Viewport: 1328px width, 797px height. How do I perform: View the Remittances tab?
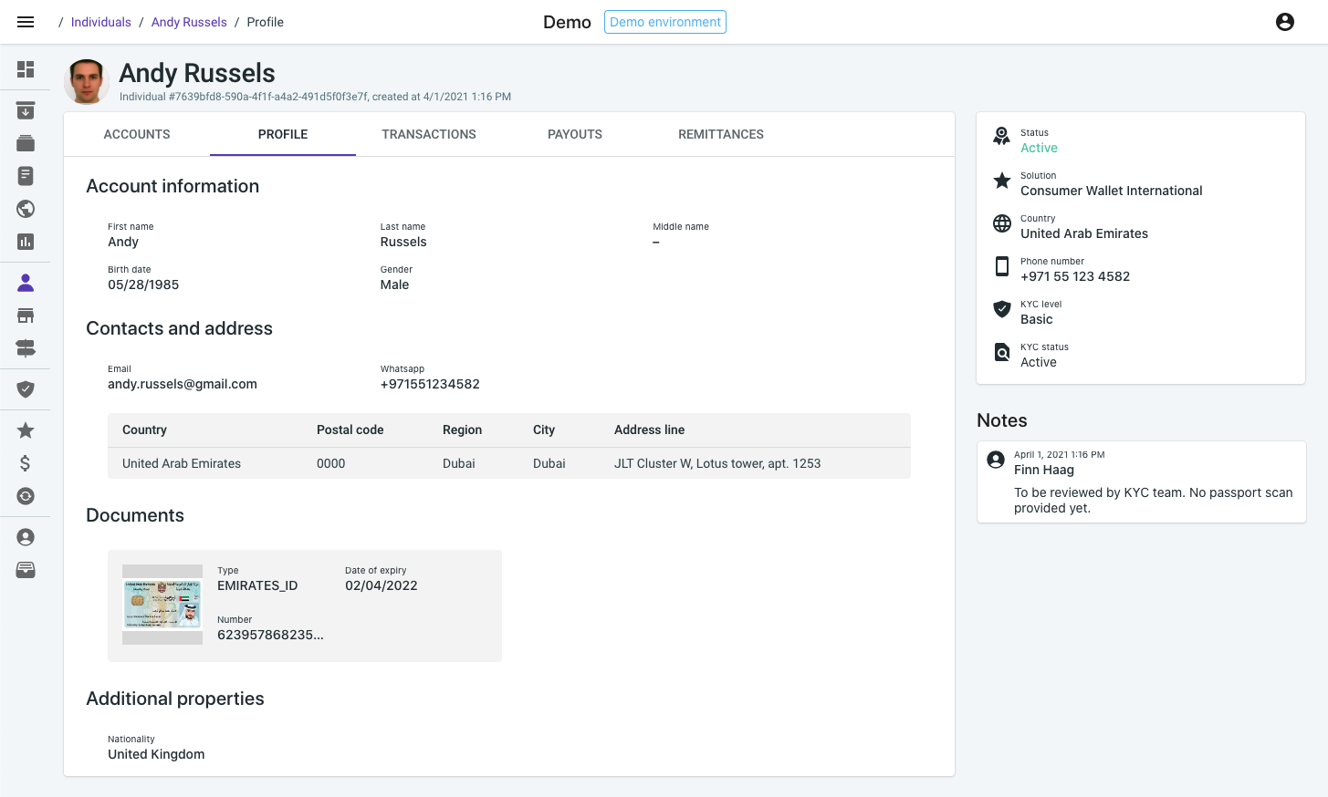721,134
